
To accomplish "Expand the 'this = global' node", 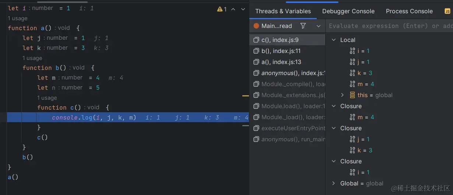I will 342,95.
